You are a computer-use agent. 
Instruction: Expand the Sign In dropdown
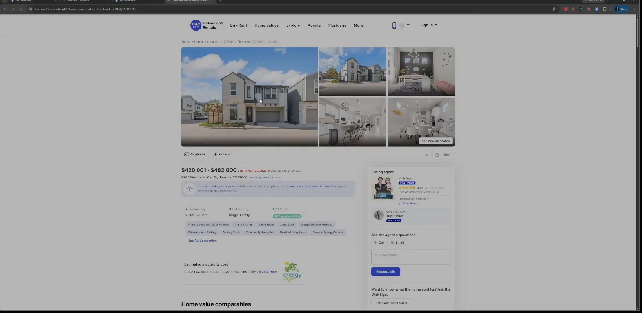(429, 25)
